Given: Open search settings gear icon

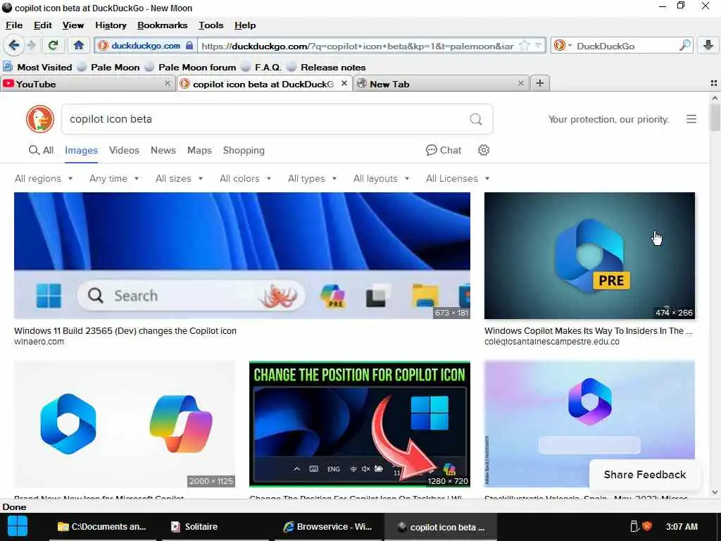Looking at the screenshot, I should click(x=483, y=150).
